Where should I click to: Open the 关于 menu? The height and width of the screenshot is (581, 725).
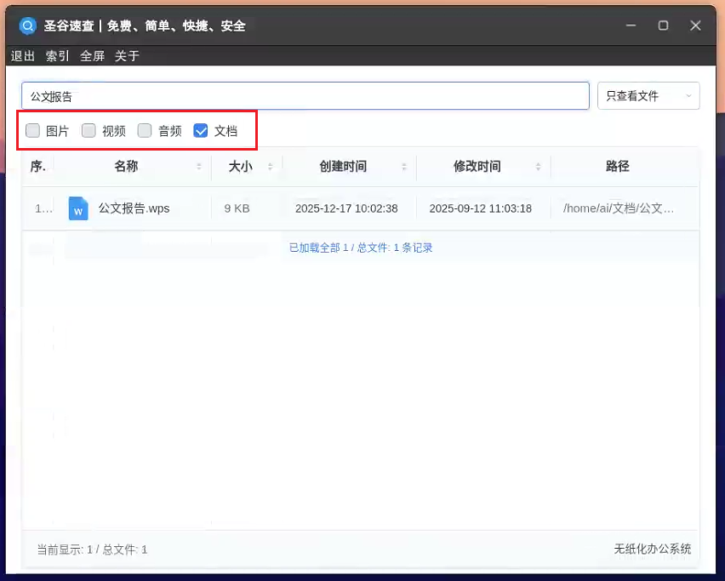[x=127, y=56]
